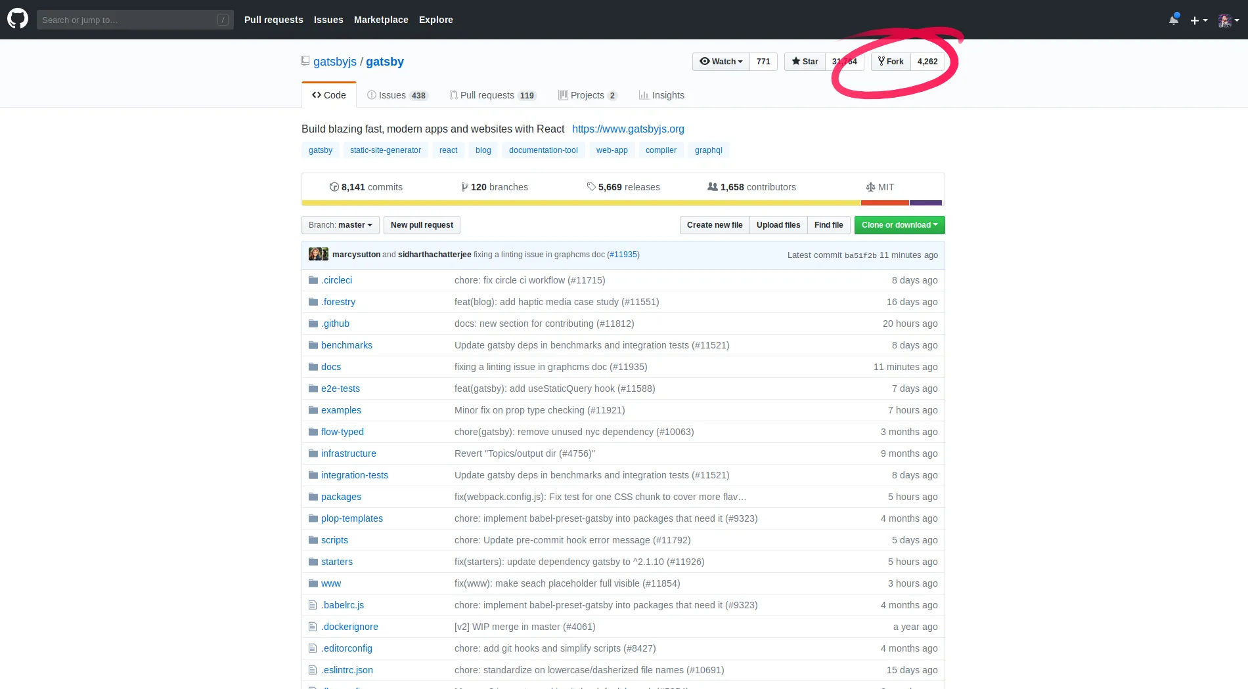Open the MIT license link
The image size is (1248, 689).
(x=880, y=187)
